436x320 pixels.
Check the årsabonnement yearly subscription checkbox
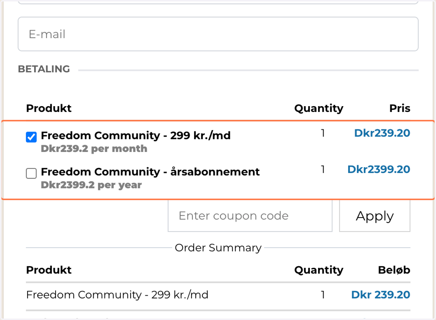click(31, 174)
